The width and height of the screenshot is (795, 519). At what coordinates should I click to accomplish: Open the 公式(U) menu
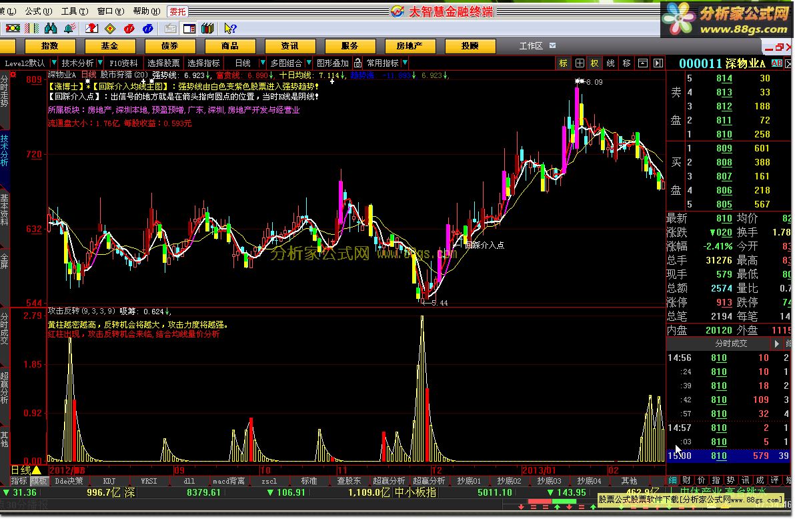39,11
